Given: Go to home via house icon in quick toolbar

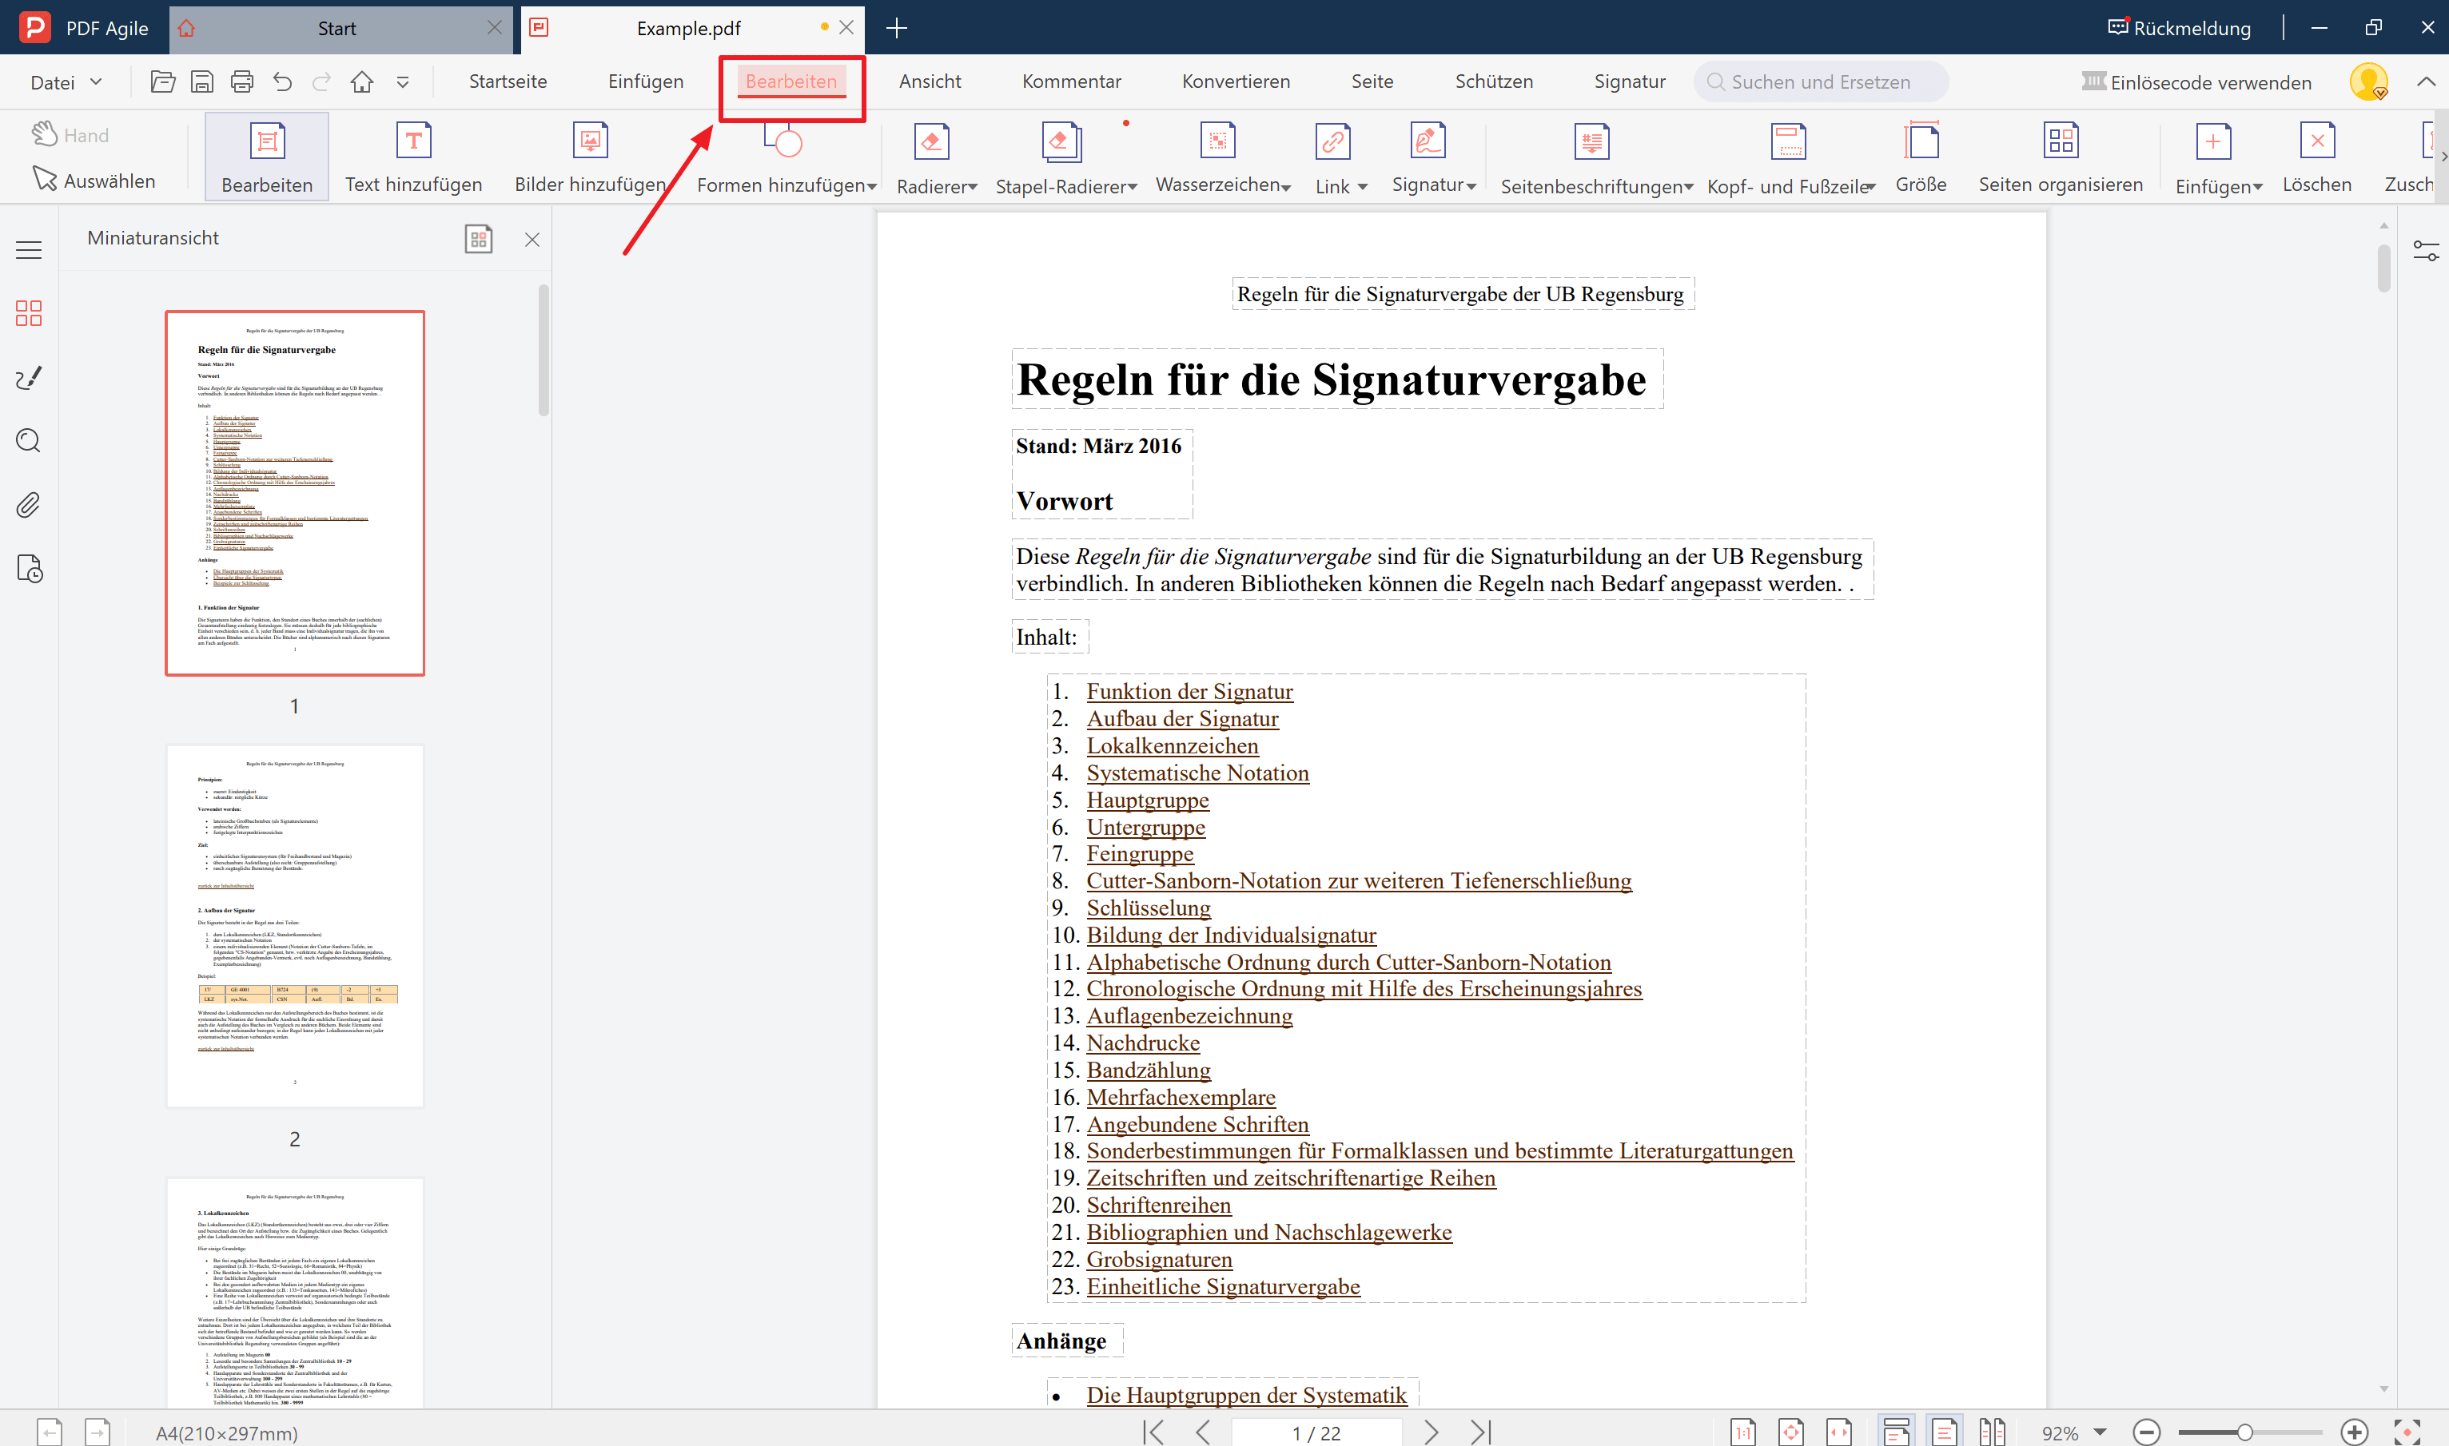Looking at the screenshot, I should (x=362, y=81).
